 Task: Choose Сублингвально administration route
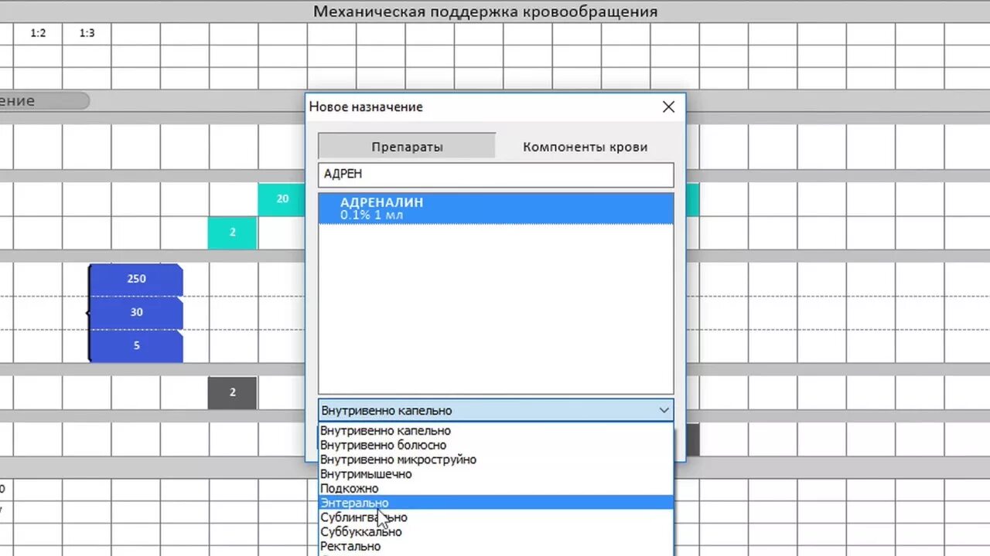(x=364, y=517)
